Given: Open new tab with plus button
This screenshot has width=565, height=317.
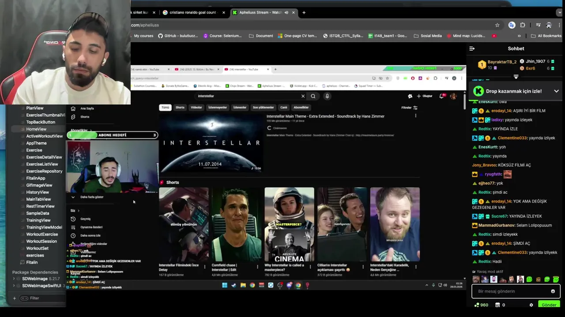Looking at the screenshot, I should tap(304, 12).
